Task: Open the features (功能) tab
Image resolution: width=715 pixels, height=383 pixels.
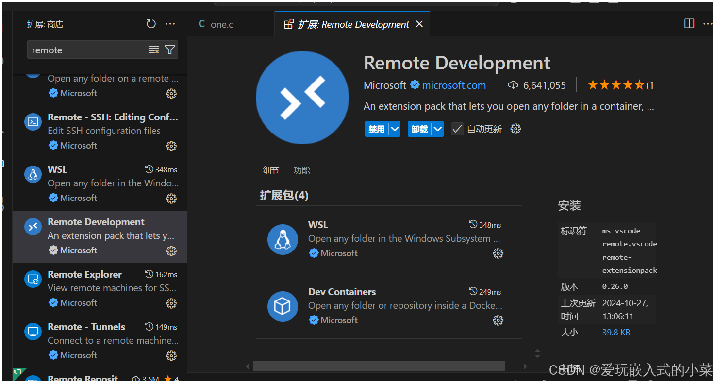Action: pyautogui.click(x=301, y=170)
